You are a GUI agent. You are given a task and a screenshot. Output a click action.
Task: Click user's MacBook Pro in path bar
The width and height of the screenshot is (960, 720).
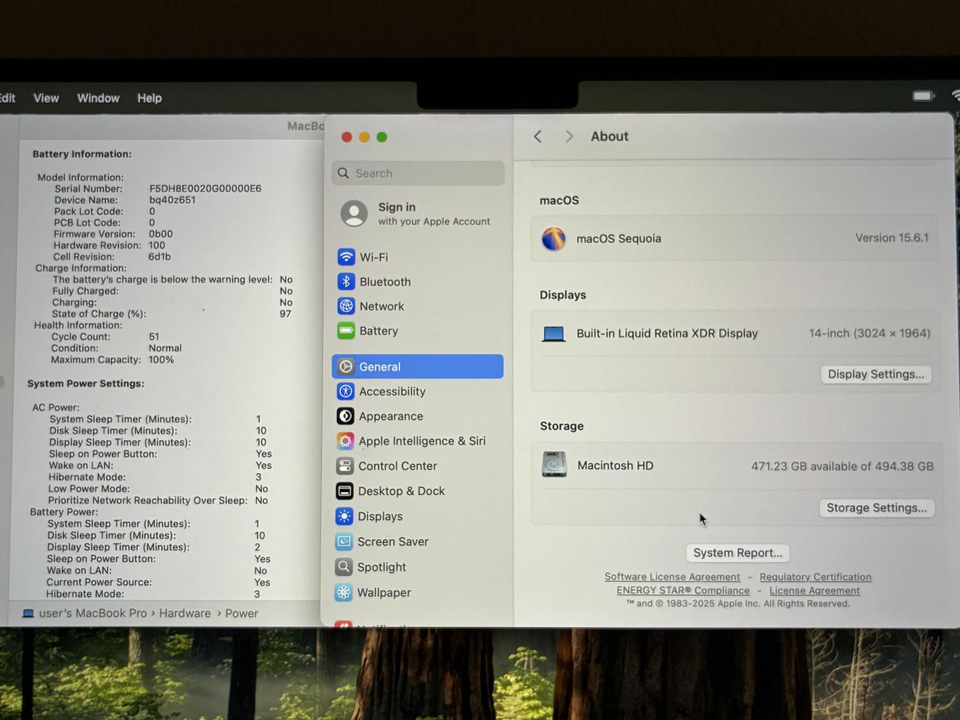(93, 613)
